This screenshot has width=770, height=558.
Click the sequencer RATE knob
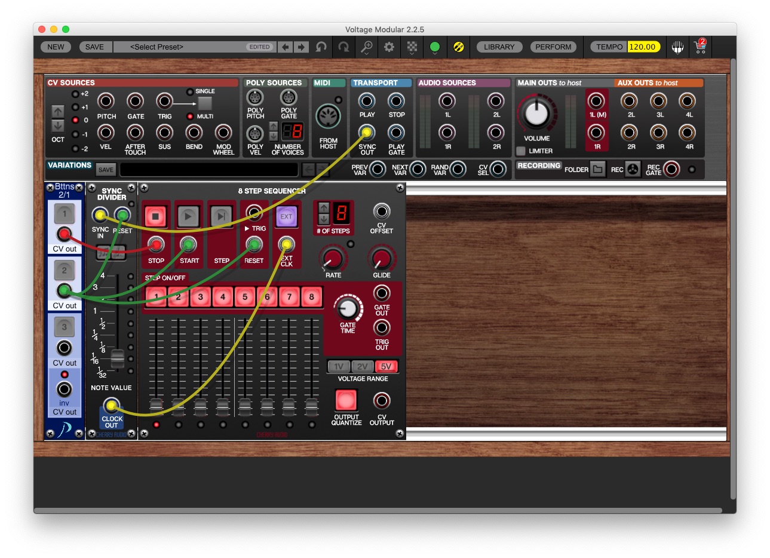[333, 259]
